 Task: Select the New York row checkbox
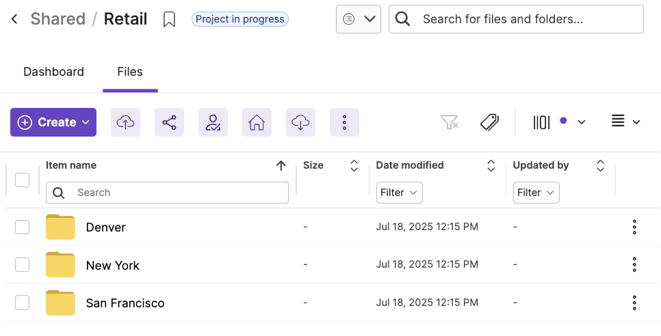tap(23, 264)
